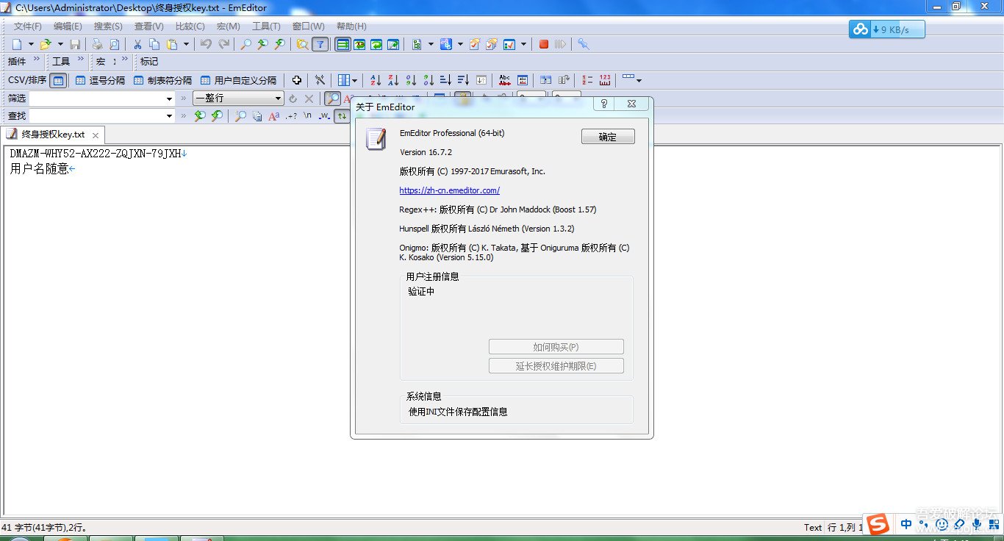Image resolution: width=1004 pixels, height=541 pixels.
Task: Click the cloud download speed widget
Action: [x=886, y=29]
